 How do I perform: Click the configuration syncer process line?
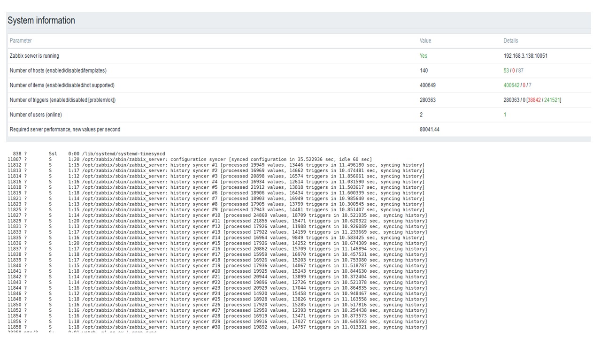pyautogui.click(x=190, y=160)
